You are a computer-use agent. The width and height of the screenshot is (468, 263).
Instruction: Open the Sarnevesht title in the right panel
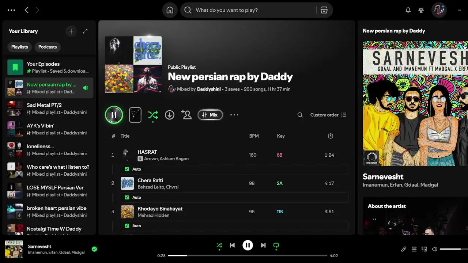click(x=383, y=177)
